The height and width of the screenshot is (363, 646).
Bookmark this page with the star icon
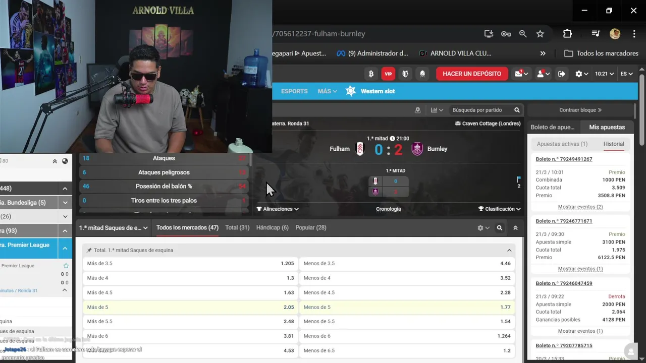[x=540, y=34]
